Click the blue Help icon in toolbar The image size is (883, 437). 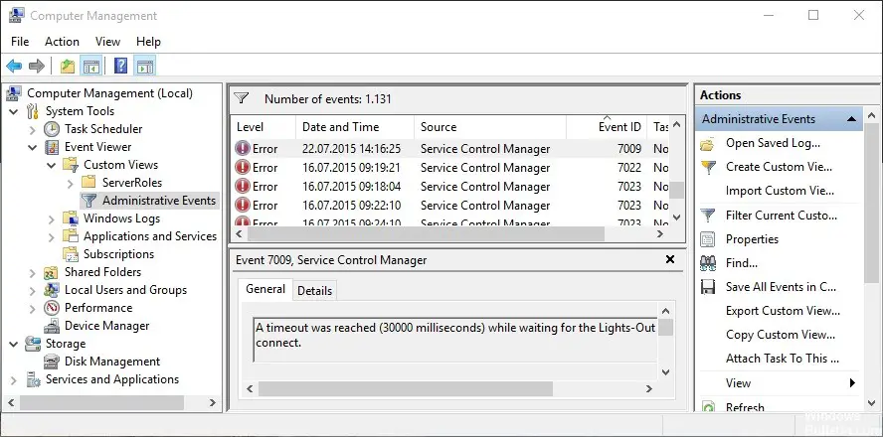(120, 67)
